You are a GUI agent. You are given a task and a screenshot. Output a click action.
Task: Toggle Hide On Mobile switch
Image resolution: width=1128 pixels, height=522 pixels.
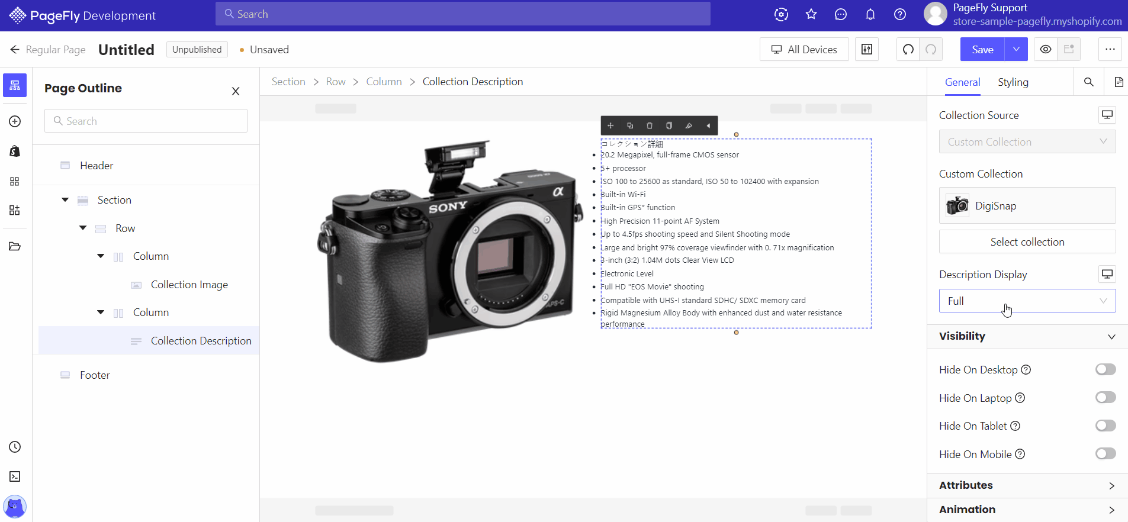coord(1105,453)
